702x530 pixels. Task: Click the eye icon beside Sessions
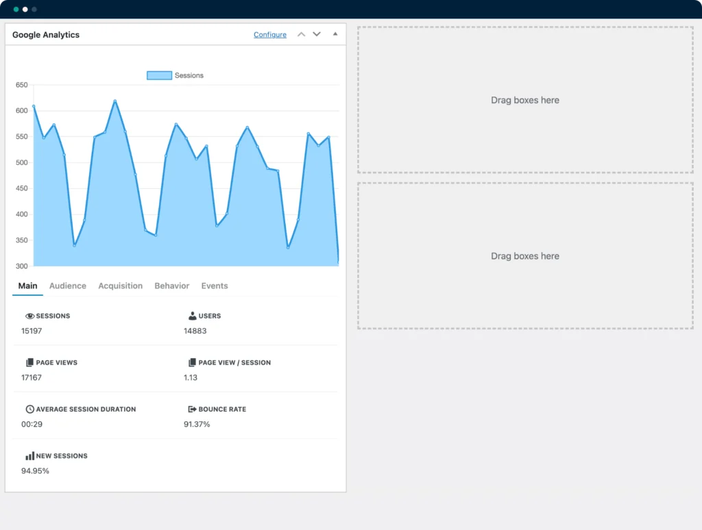[x=29, y=316]
